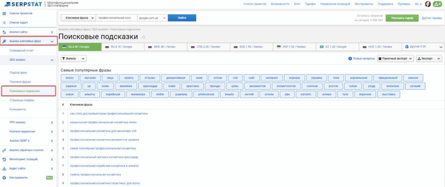Open the Экспорт dropdown
The image size is (445, 187).
coord(428,58)
